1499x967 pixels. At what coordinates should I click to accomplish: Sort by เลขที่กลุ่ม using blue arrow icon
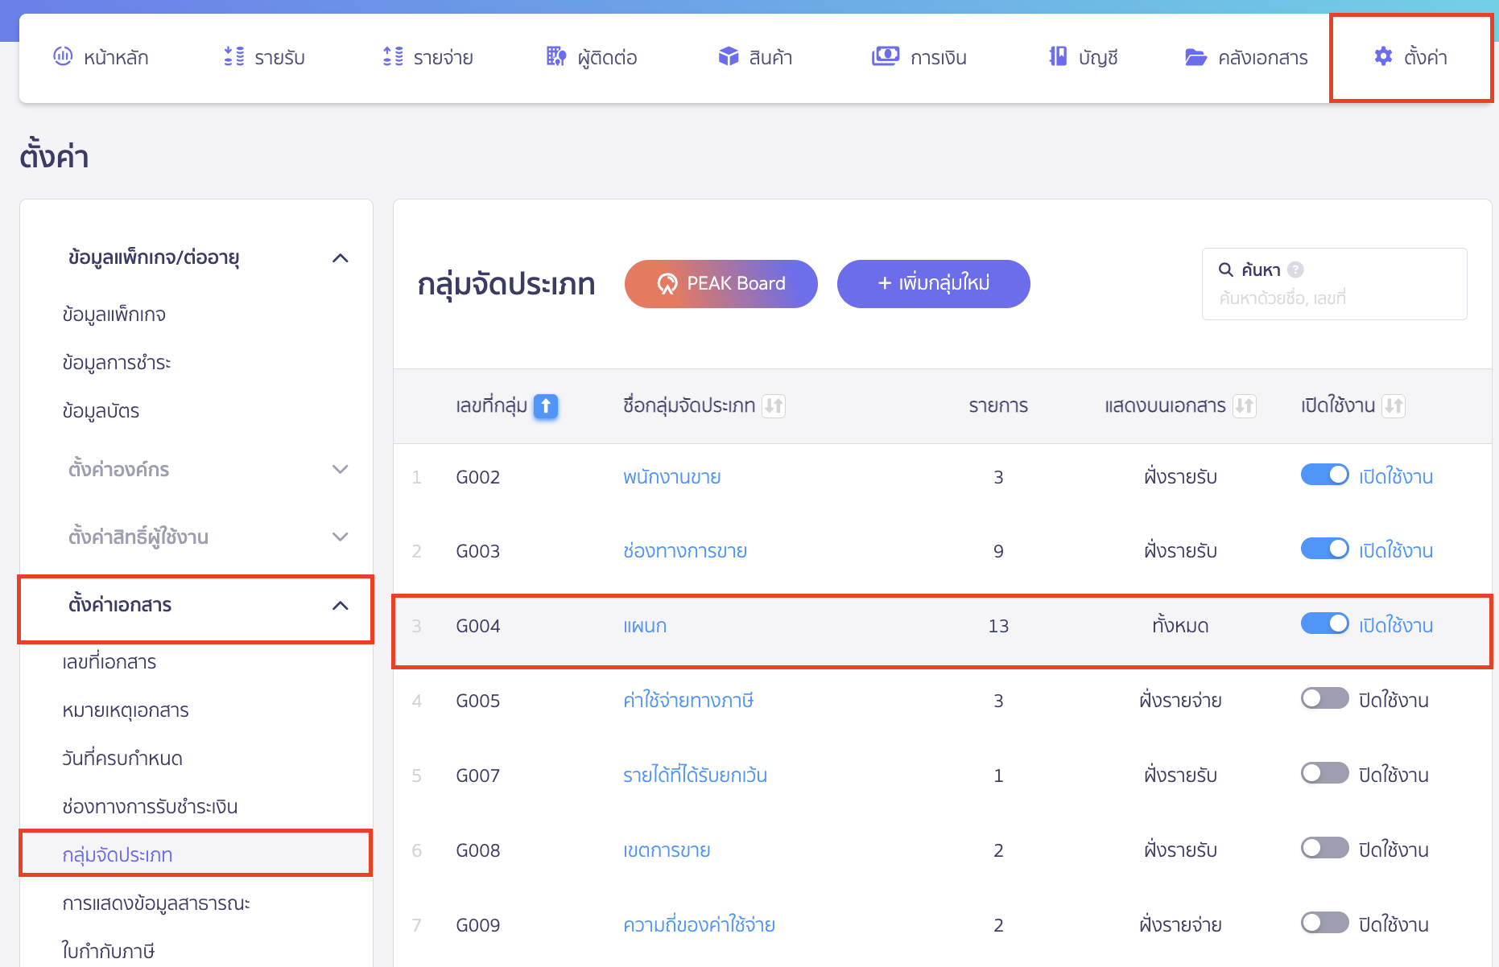[546, 406]
